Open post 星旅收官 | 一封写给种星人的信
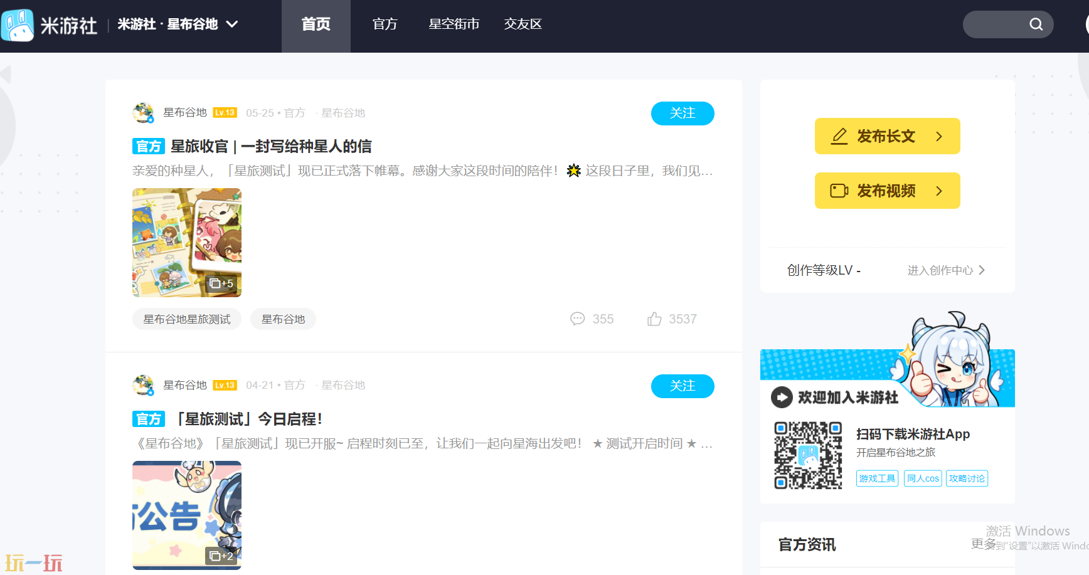Screen dimensions: 1089x575 [x=271, y=147]
